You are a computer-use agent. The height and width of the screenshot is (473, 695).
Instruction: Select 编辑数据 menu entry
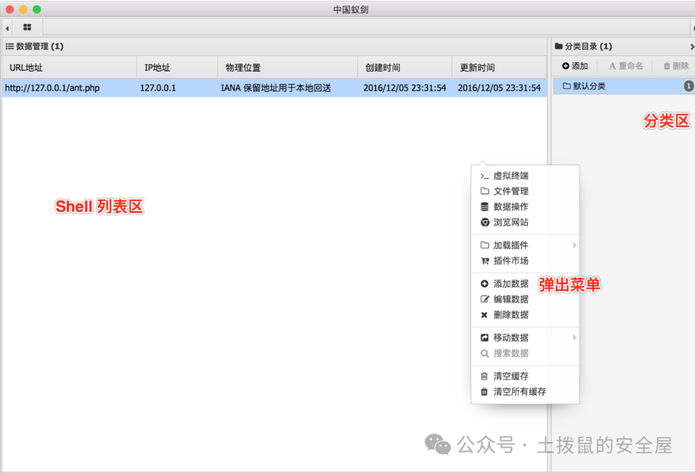pos(525,299)
